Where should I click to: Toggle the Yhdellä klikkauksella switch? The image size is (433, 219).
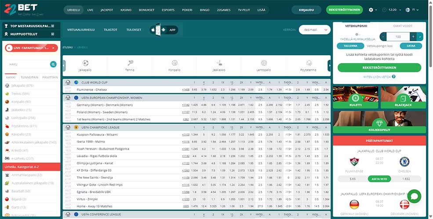tap(358, 35)
